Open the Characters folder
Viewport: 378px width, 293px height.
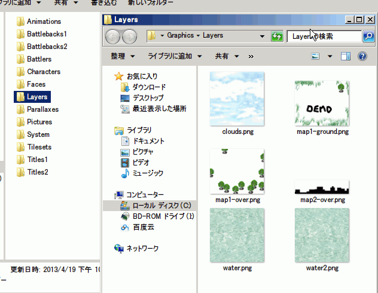[38, 72]
